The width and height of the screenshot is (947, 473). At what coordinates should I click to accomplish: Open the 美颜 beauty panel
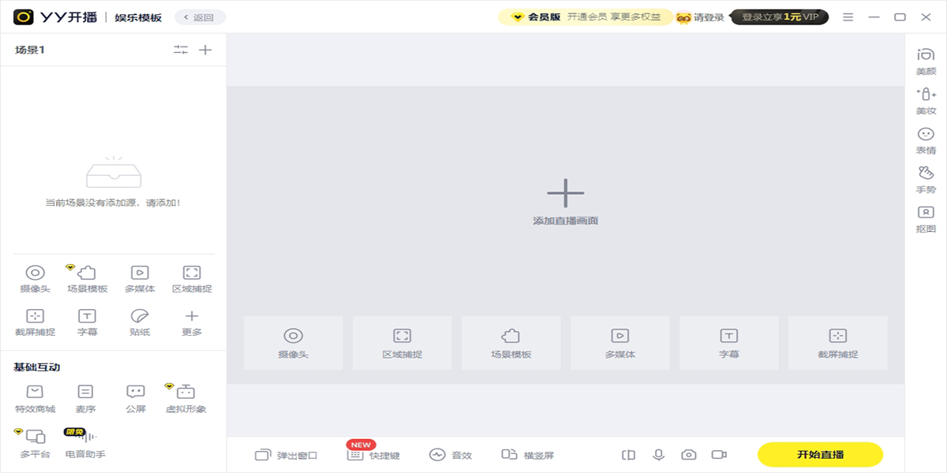926,61
